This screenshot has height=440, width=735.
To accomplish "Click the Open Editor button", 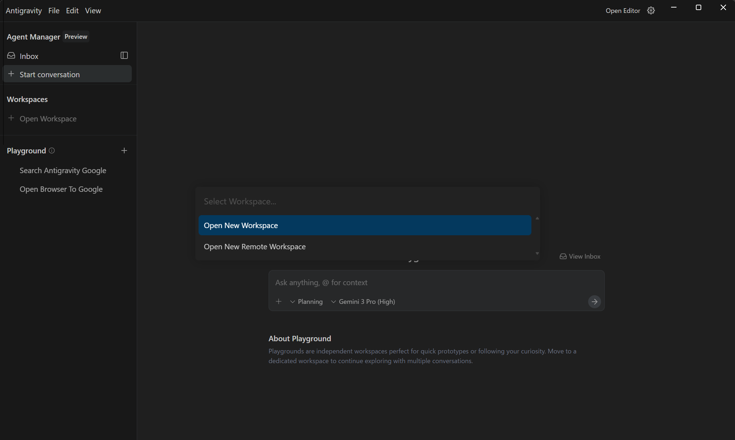I will coord(623,11).
